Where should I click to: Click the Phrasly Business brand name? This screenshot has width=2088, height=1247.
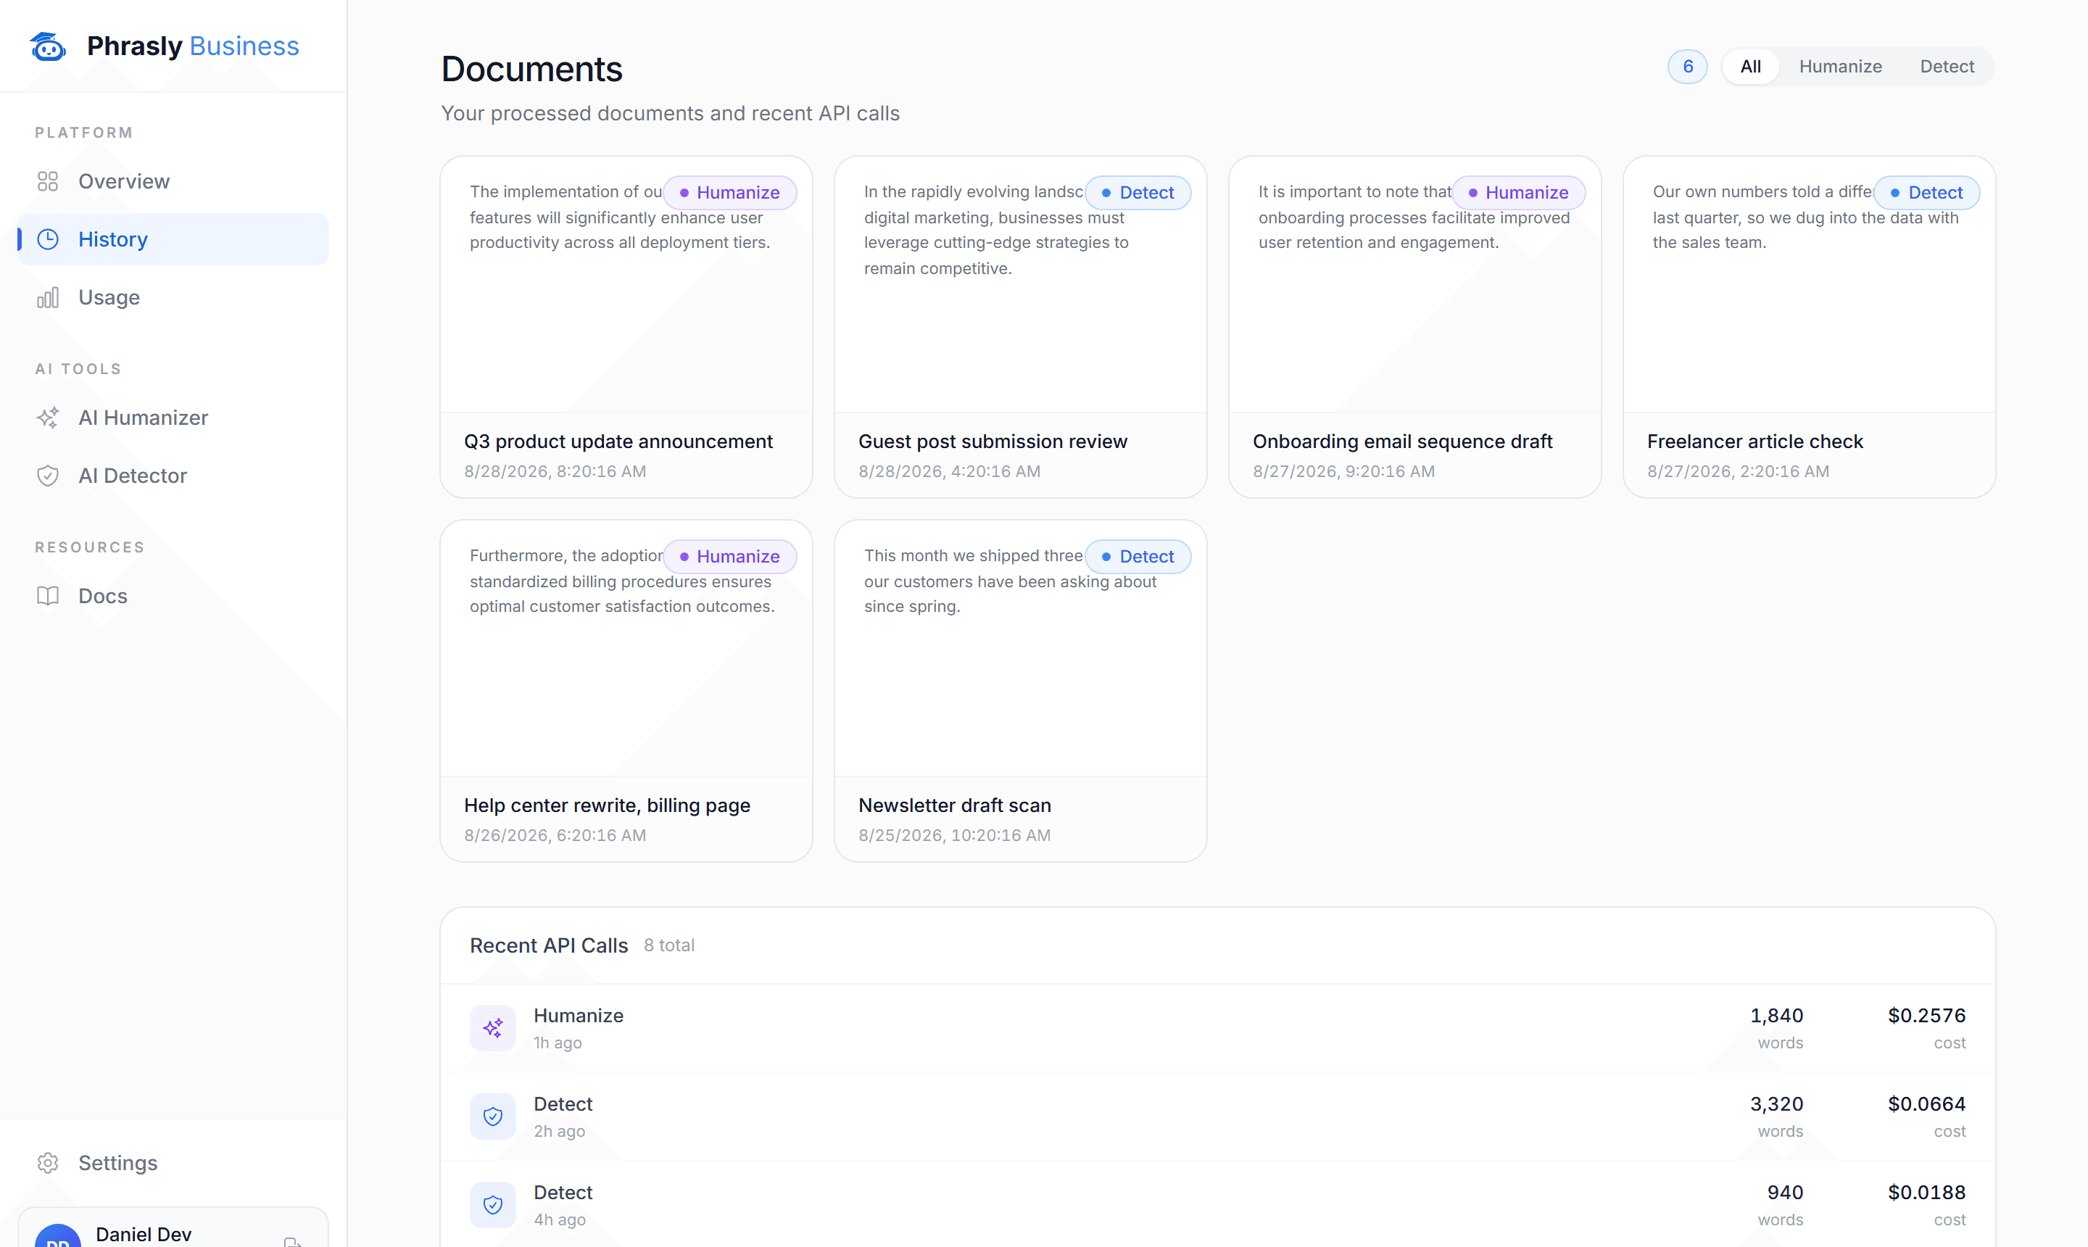pos(194,46)
